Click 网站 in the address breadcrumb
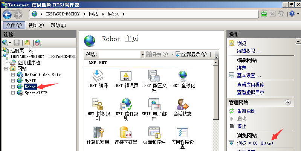Screen dimensions: 301x151 (94, 14)
